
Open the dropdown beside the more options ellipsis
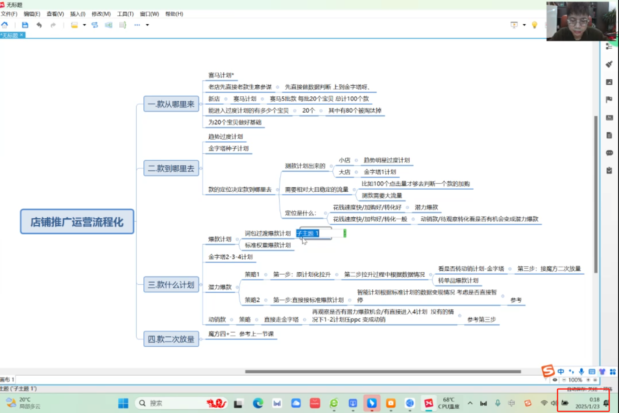click(x=147, y=25)
